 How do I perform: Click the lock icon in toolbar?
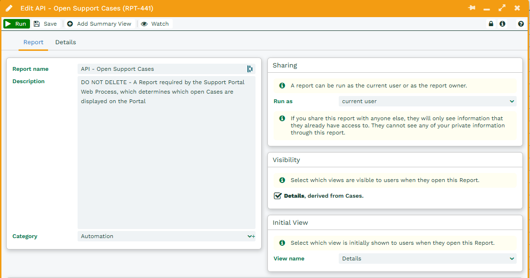pyautogui.click(x=491, y=24)
